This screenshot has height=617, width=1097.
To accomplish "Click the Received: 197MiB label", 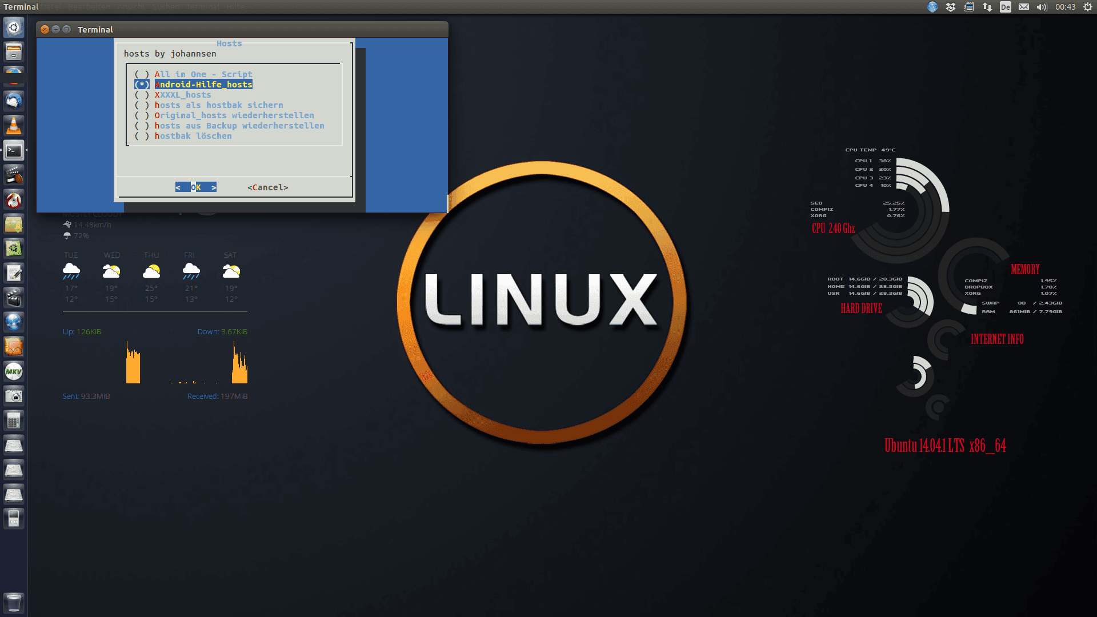I will 217,396.
